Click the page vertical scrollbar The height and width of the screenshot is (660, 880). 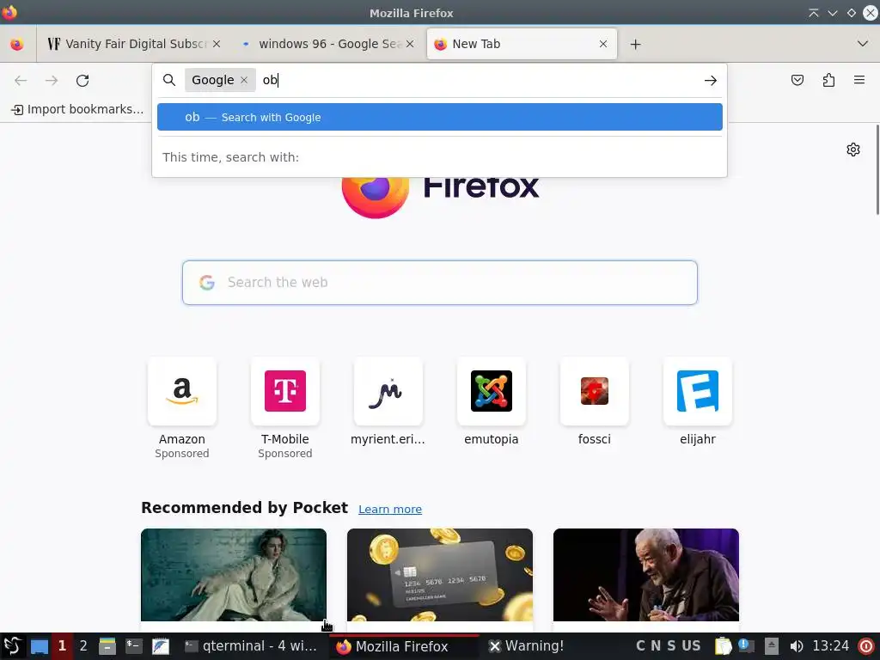[x=877, y=169]
